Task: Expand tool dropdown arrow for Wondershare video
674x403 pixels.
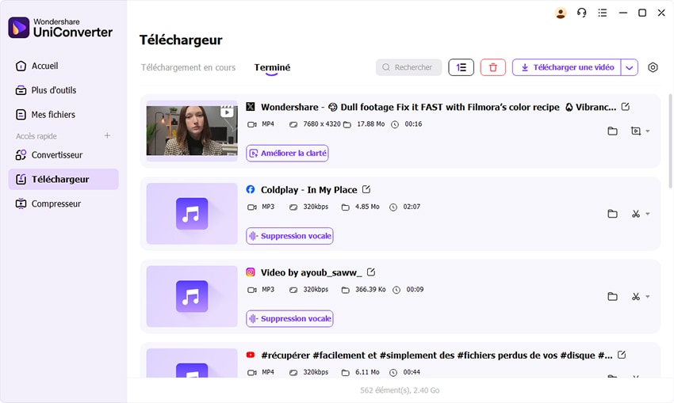Action: click(x=647, y=131)
